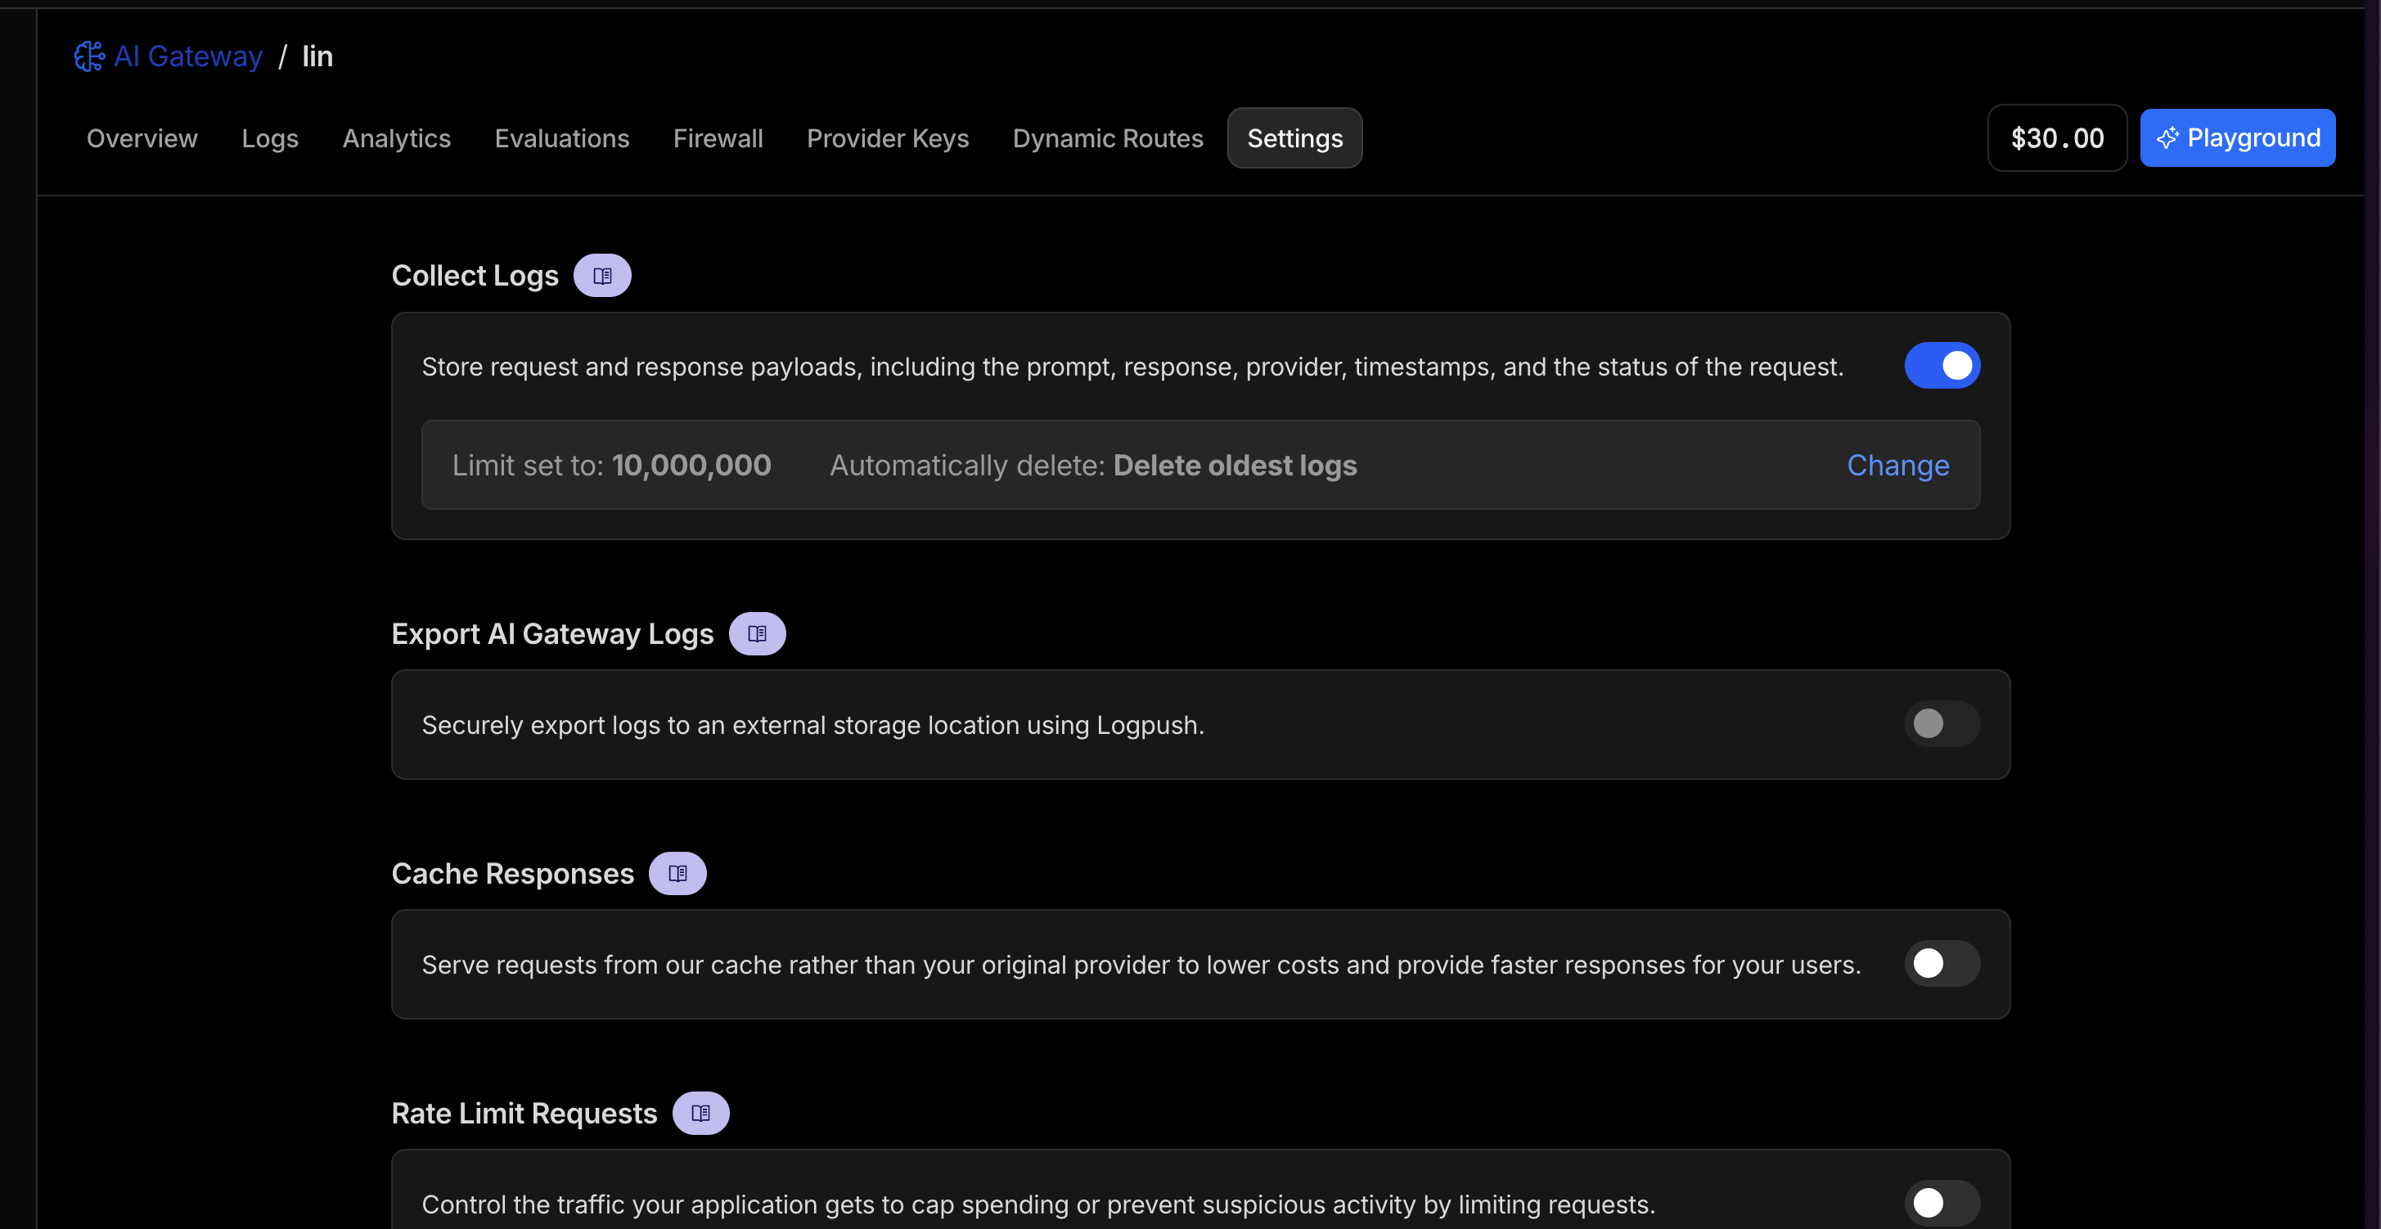Open Rate Limit Requests docs icon
The image size is (2381, 1229).
point(700,1114)
